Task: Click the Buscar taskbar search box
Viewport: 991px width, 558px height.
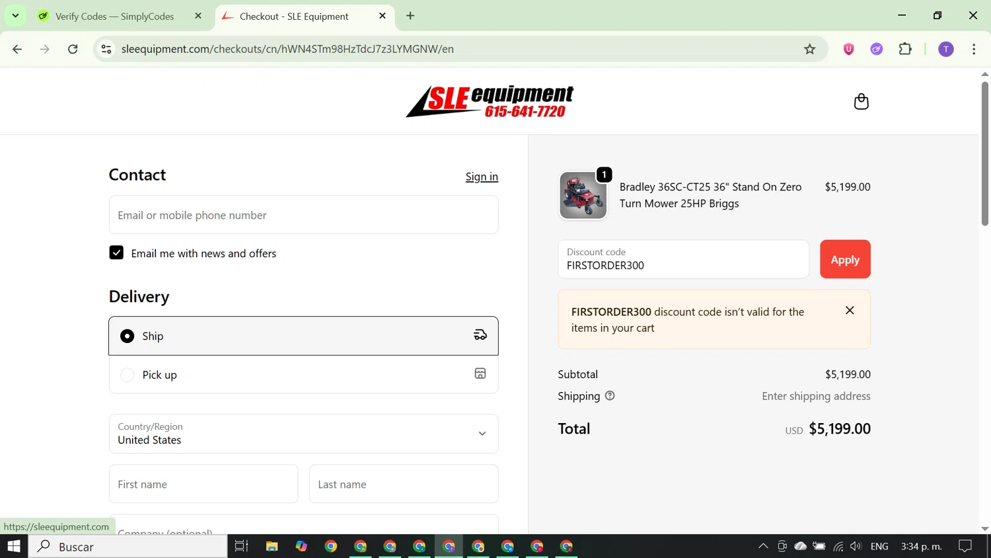Action: [x=128, y=546]
